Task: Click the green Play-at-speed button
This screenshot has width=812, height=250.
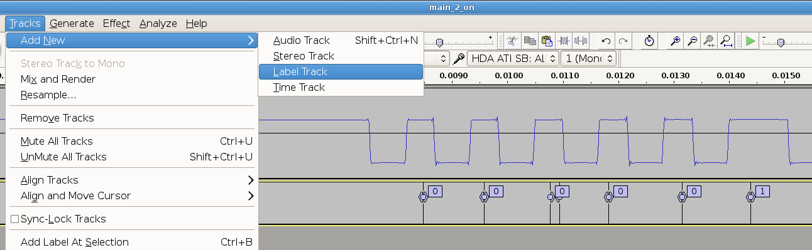Action: [x=750, y=41]
